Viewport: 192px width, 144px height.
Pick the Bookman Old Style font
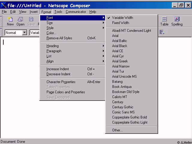tap(131, 92)
